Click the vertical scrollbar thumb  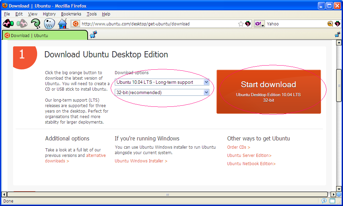click(x=339, y=85)
